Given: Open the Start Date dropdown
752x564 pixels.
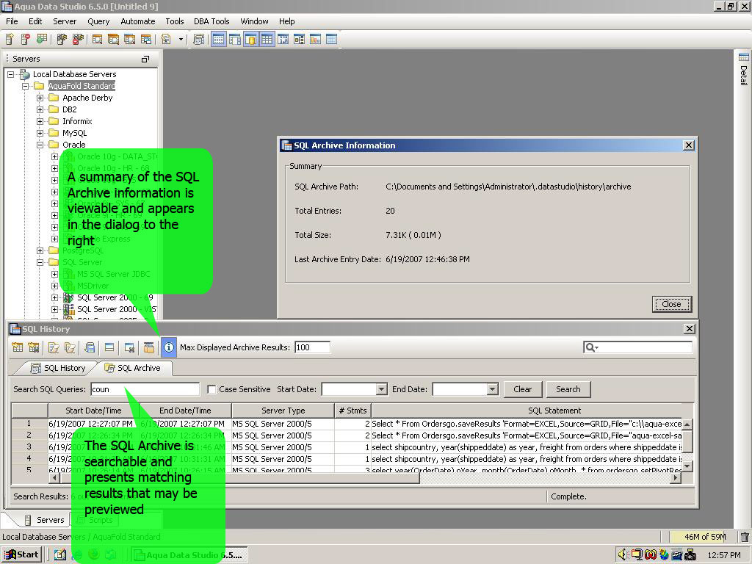Looking at the screenshot, I should pos(382,389).
